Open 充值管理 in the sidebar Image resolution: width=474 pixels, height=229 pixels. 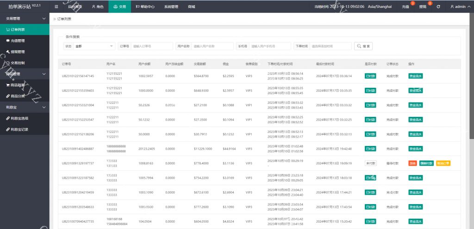[25, 41]
